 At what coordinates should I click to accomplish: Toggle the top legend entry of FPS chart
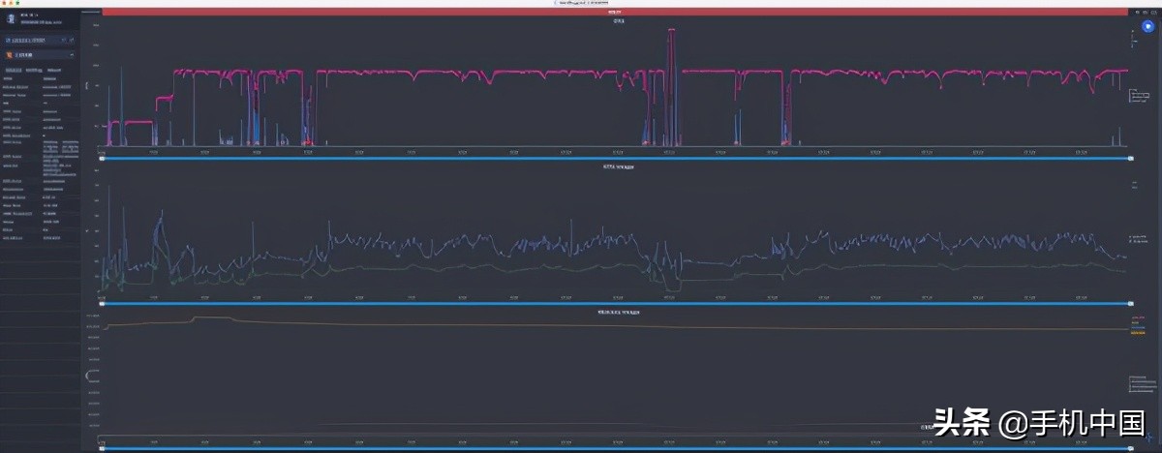click(x=1133, y=33)
